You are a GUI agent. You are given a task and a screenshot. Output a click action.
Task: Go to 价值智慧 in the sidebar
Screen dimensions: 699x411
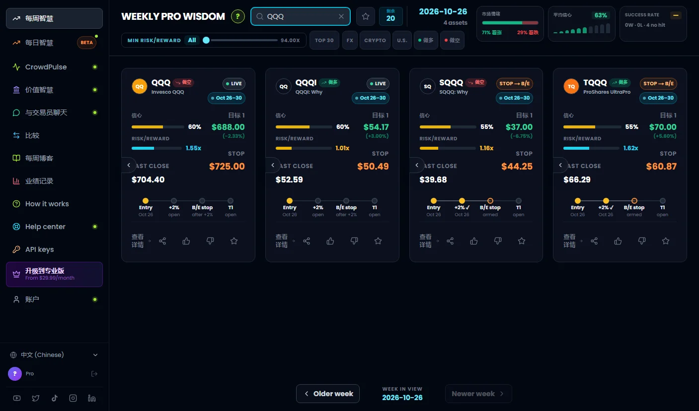[54, 90]
